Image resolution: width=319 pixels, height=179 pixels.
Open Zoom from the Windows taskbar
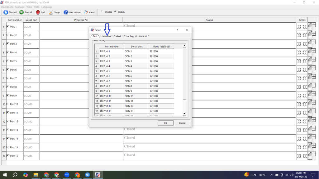point(67,175)
